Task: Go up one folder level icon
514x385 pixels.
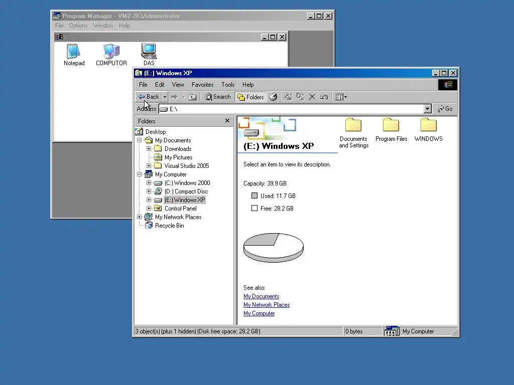Action: coord(193,97)
